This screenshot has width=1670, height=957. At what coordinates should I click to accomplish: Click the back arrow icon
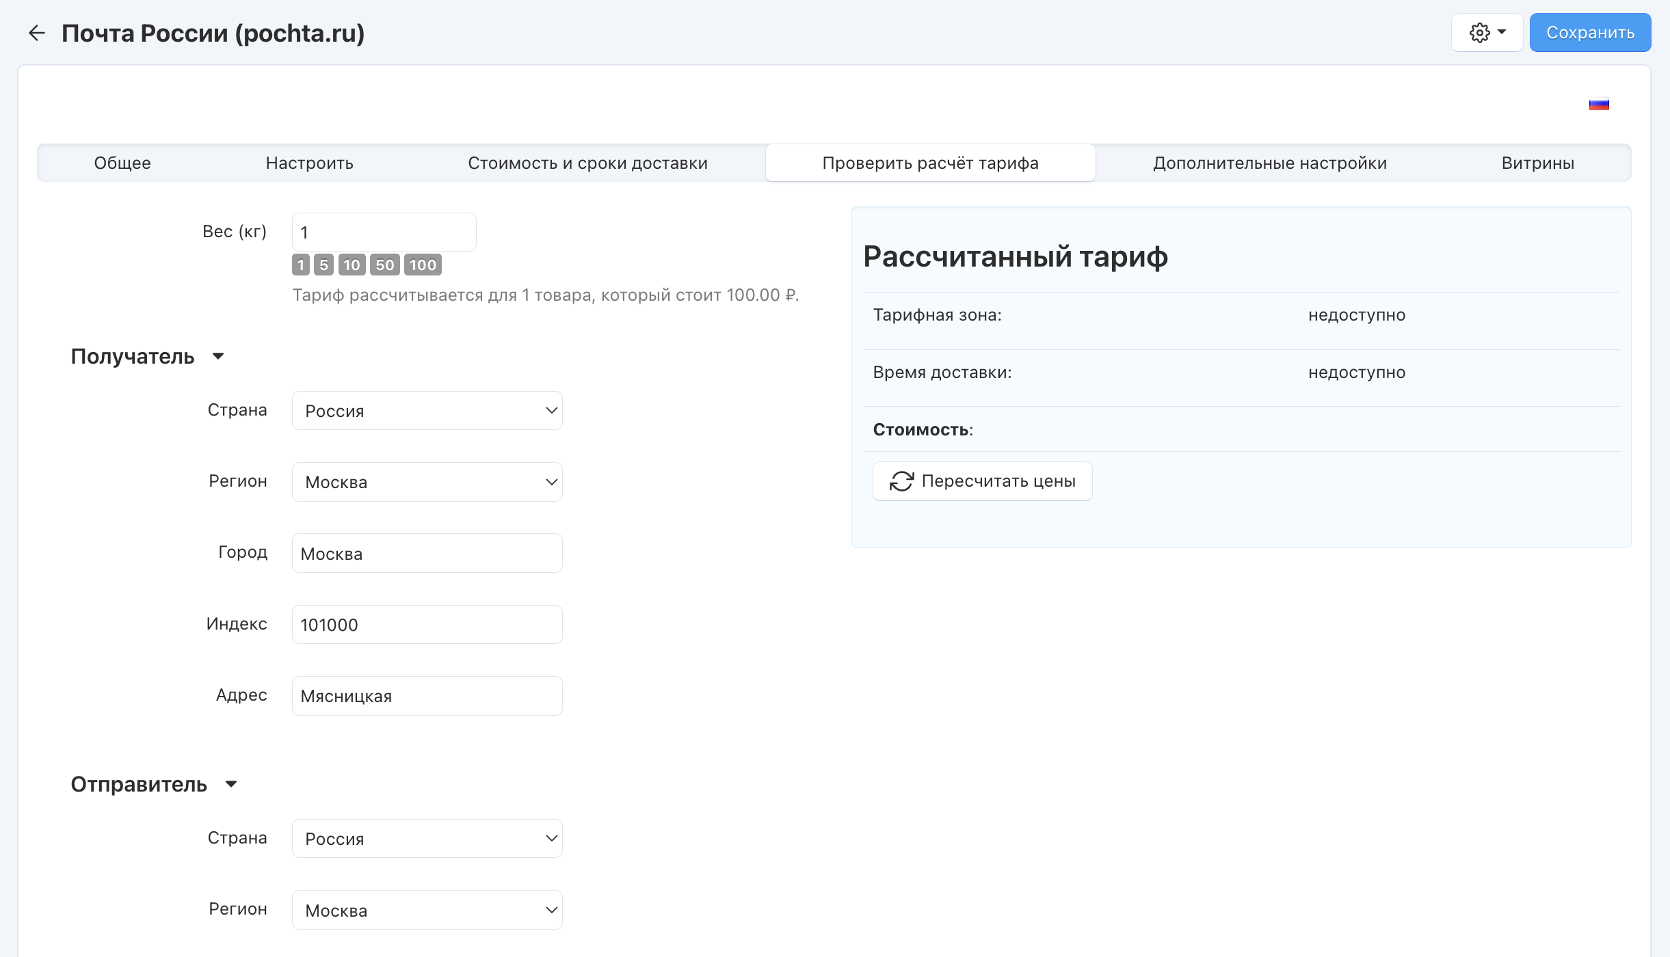point(36,33)
